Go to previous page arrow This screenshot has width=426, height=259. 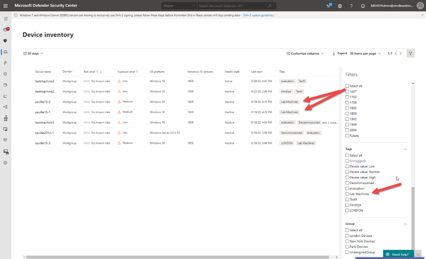[396, 53]
